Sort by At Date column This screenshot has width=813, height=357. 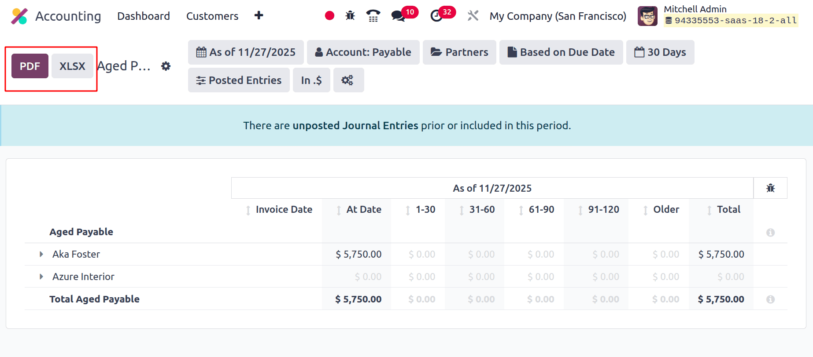359,210
